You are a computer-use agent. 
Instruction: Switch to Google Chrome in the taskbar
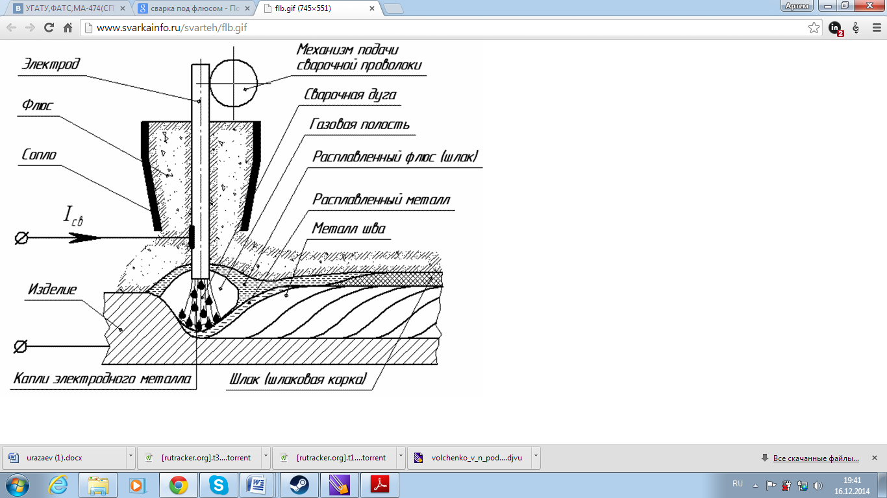coord(178,484)
